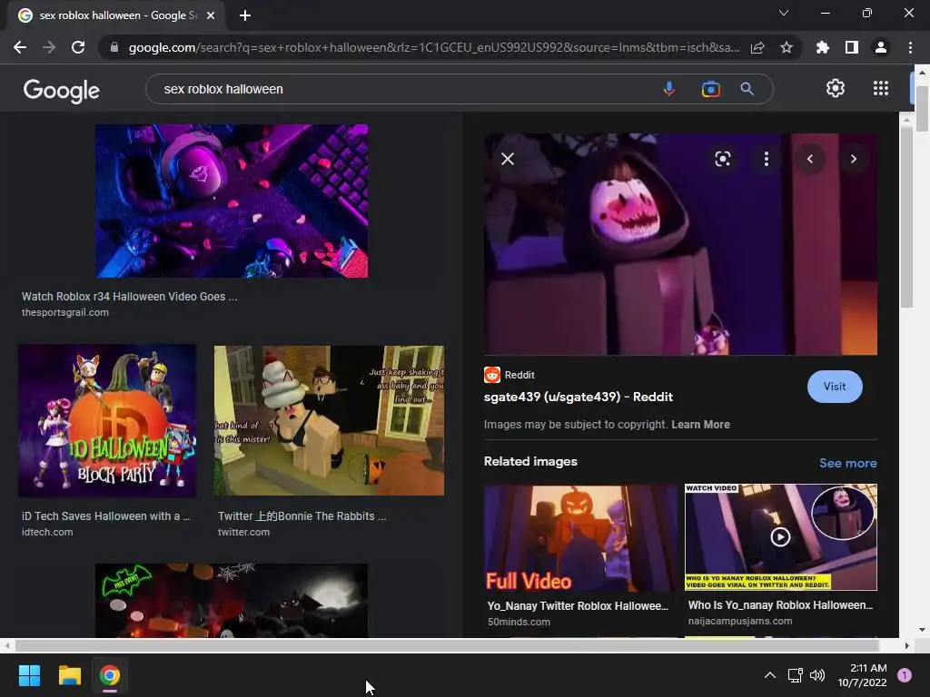Use Google Lens on the preview image

click(722, 159)
